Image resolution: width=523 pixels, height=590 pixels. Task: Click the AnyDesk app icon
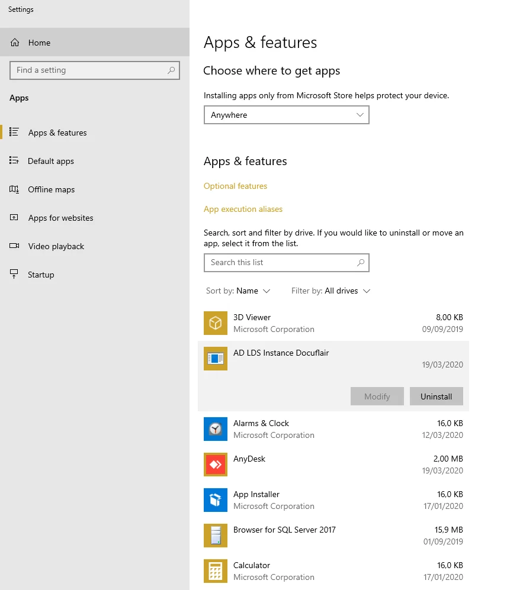(216, 465)
